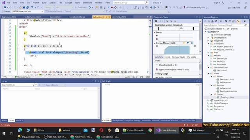This screenshot has height=140, width=250.
Task: Open the Process dropdown showing iisexpress.exe
Action: pos(27,11)
